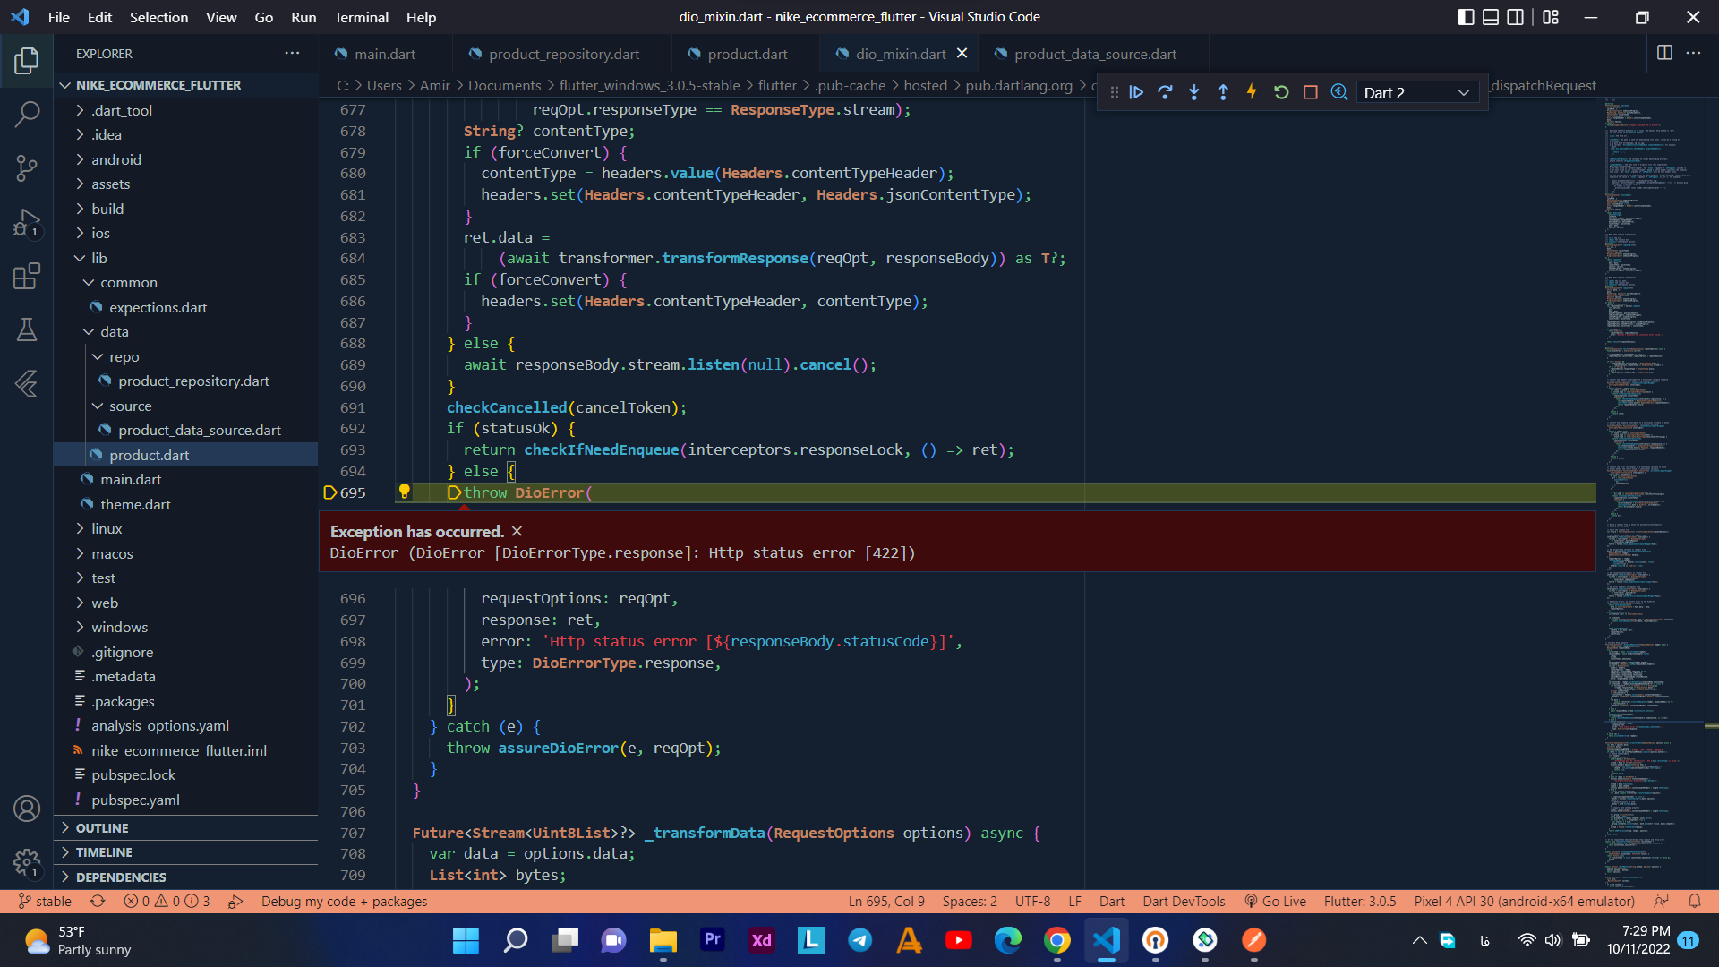Restart the debug session
Viewport: 1719px width, 967px height.
coord(1281,92)
